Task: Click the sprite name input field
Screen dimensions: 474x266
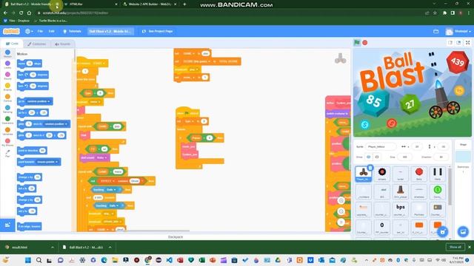Action: pyautogui.click(x=381, y=146)
